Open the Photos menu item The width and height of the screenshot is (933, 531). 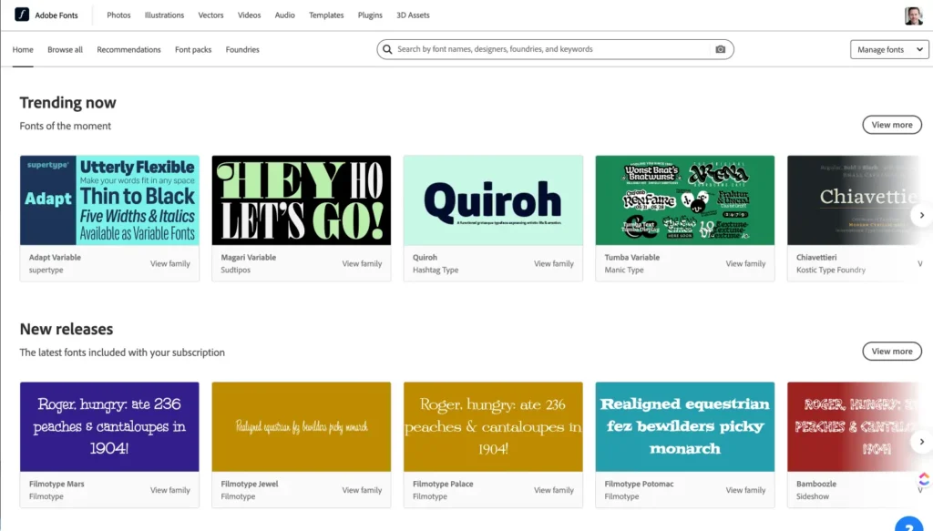tap(118, 15)
